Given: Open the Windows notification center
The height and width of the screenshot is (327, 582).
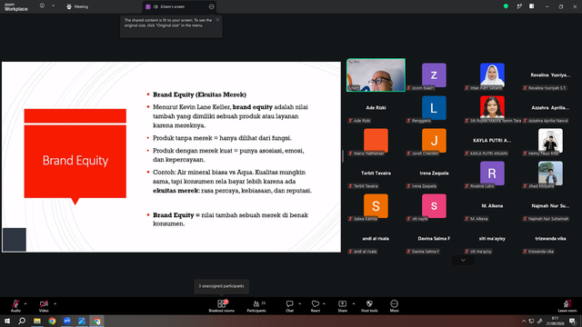Looking at the screenshot, I should click(572, 321).
